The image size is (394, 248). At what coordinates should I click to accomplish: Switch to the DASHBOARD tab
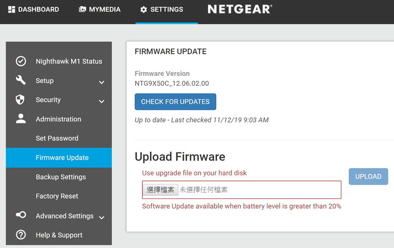click(x=33, y=9)
